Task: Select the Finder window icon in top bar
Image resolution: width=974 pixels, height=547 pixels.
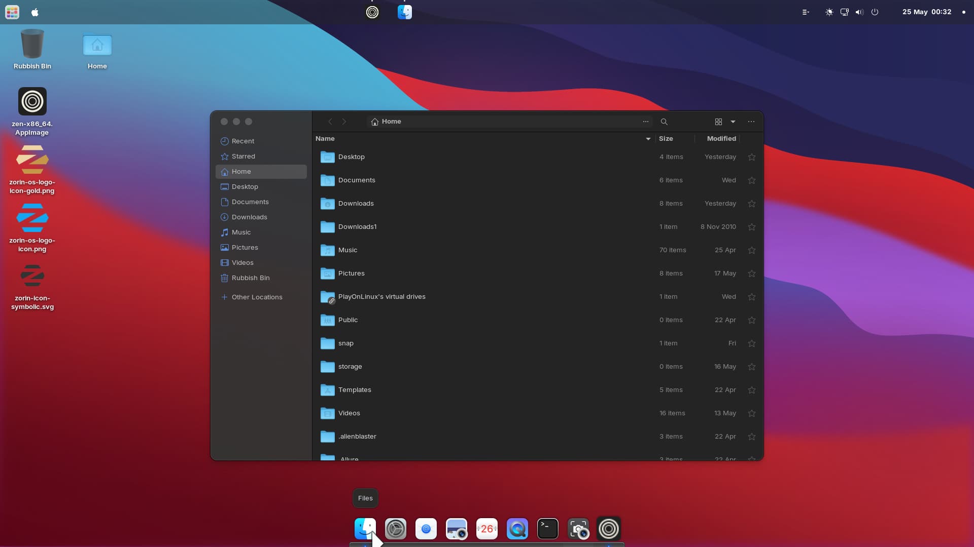Action: (405, 12)
